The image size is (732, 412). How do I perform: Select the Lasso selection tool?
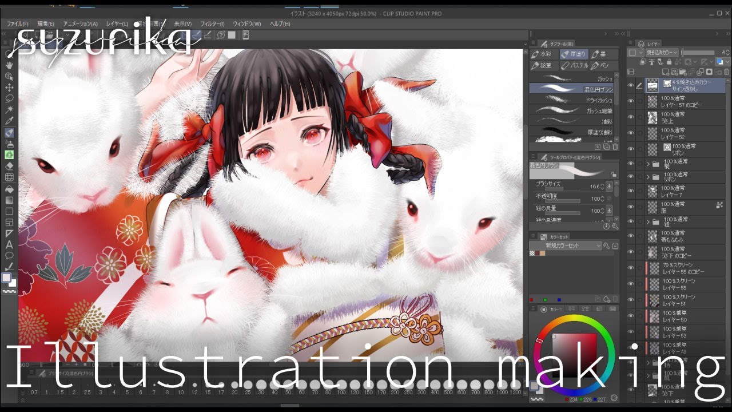pos(9,98)
